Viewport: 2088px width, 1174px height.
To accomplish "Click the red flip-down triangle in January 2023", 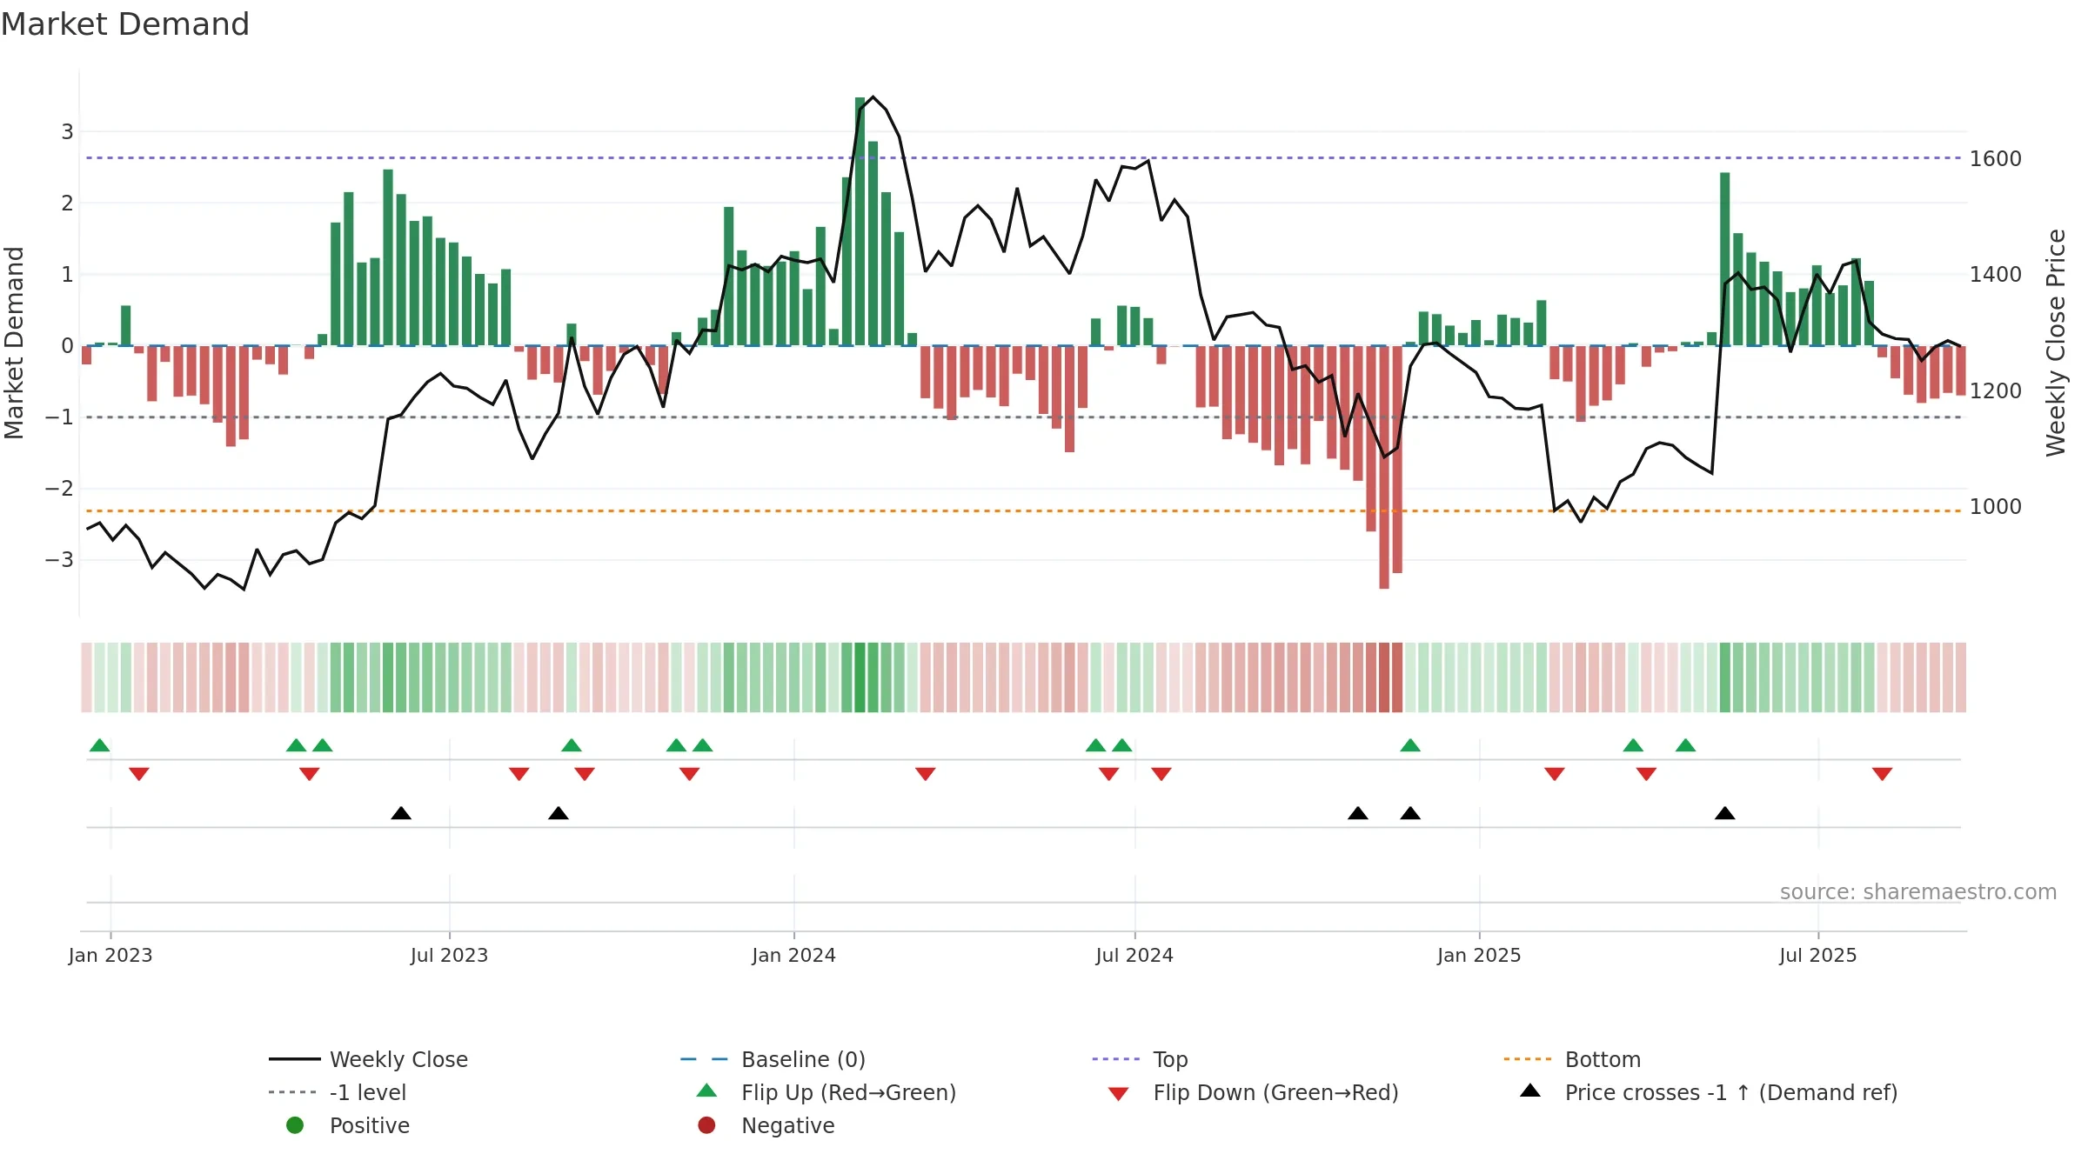I will (x=139, y=774).
